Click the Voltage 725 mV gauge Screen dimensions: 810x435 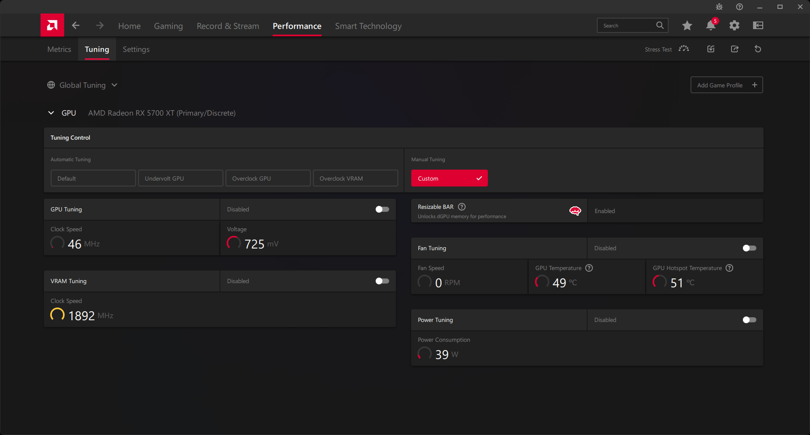click(234, 243)
